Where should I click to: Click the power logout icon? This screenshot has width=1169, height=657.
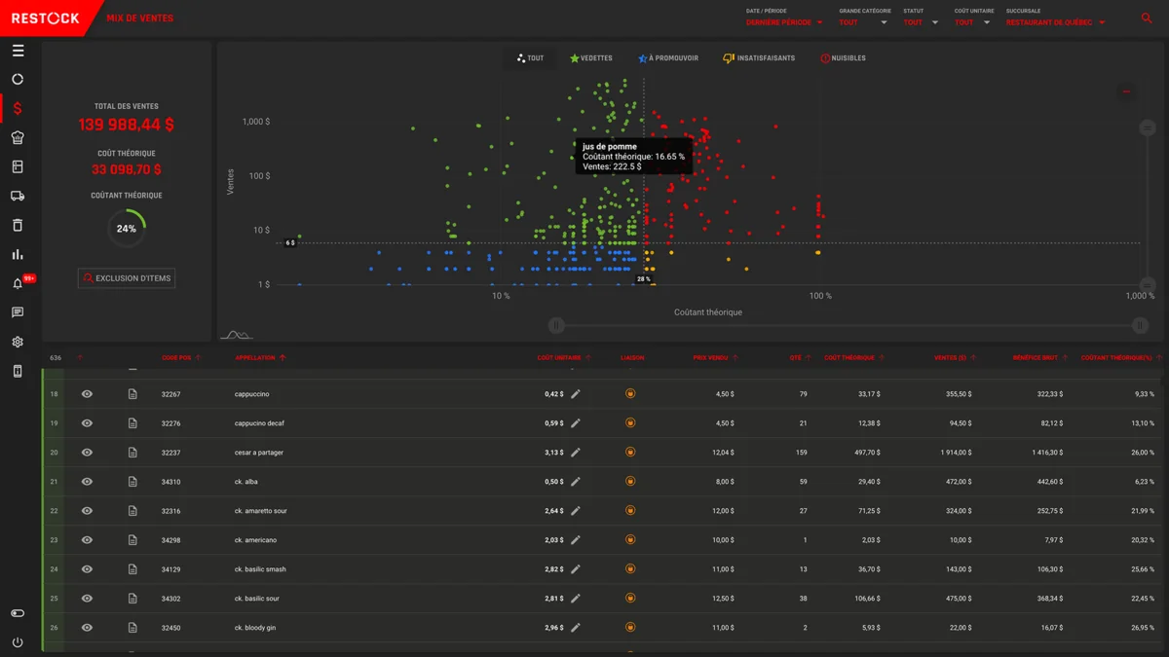coord(18,642)
